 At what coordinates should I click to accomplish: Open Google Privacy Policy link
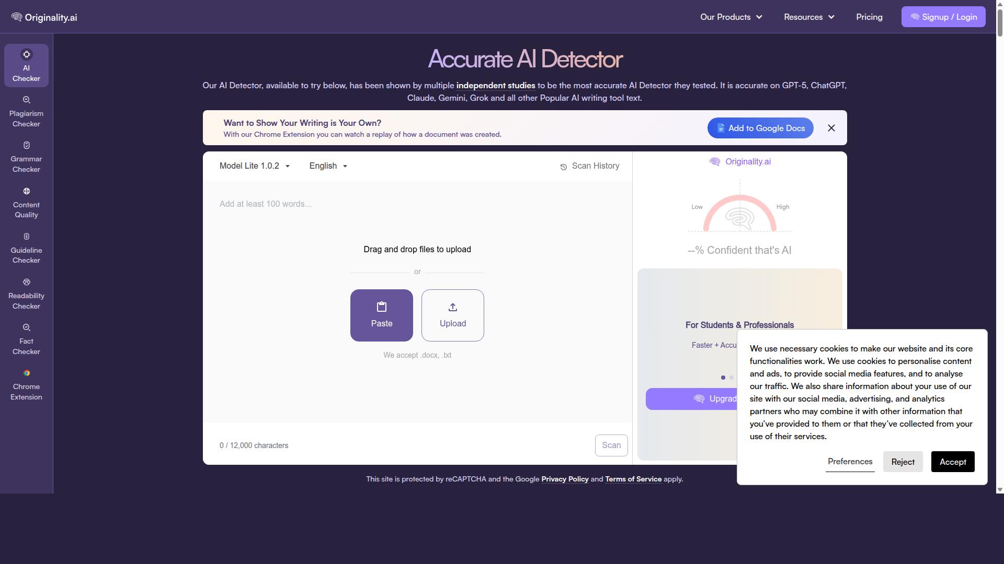(565, 479)
